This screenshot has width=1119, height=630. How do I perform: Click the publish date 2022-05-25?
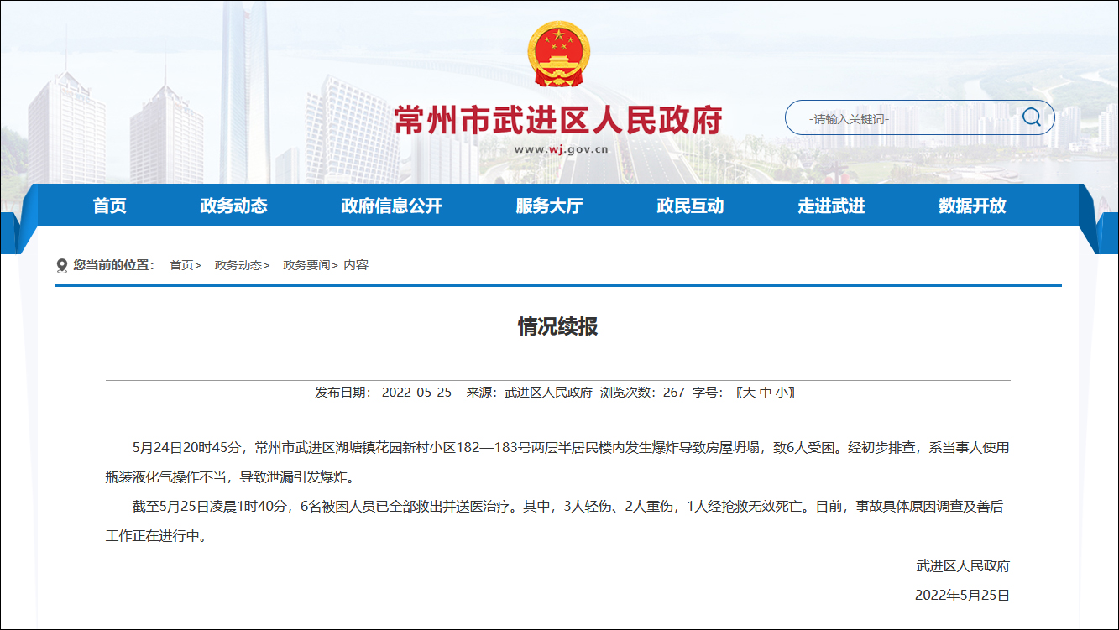click(416, 393)
